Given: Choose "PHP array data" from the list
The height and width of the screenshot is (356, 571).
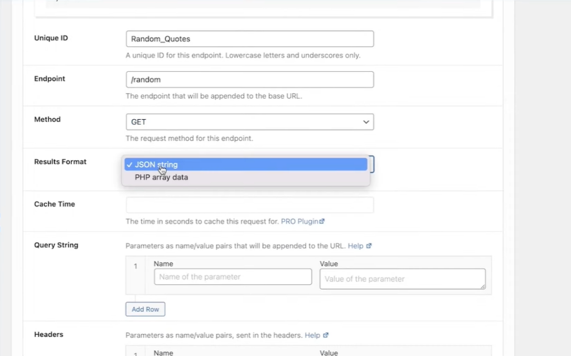Looking at the screenshot, I should point(162,178).
